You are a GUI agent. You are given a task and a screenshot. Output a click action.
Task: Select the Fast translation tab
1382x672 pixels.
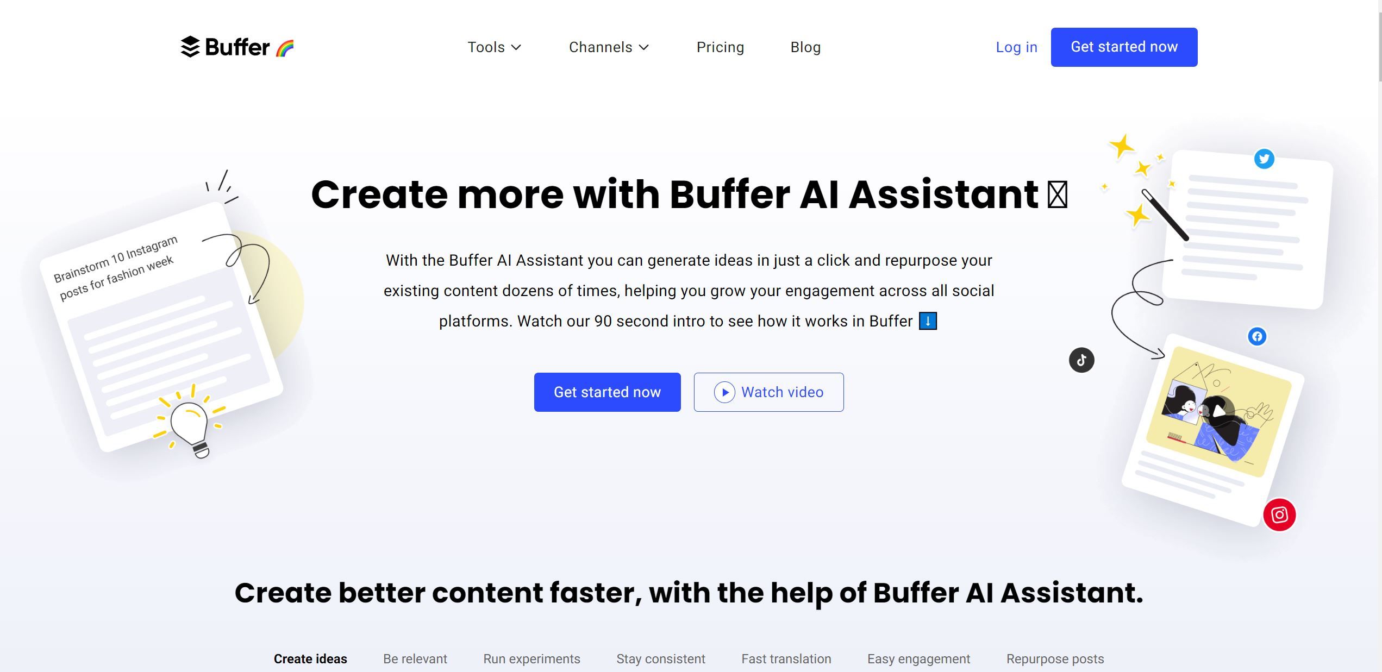pyautogui.click(x=786, y=658)
